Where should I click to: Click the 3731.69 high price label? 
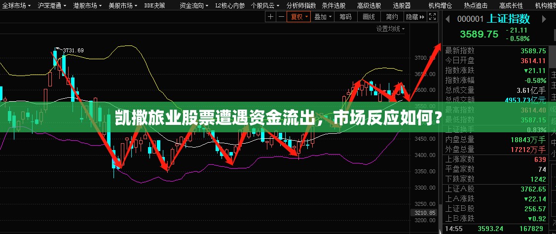[x=73, y=50]
